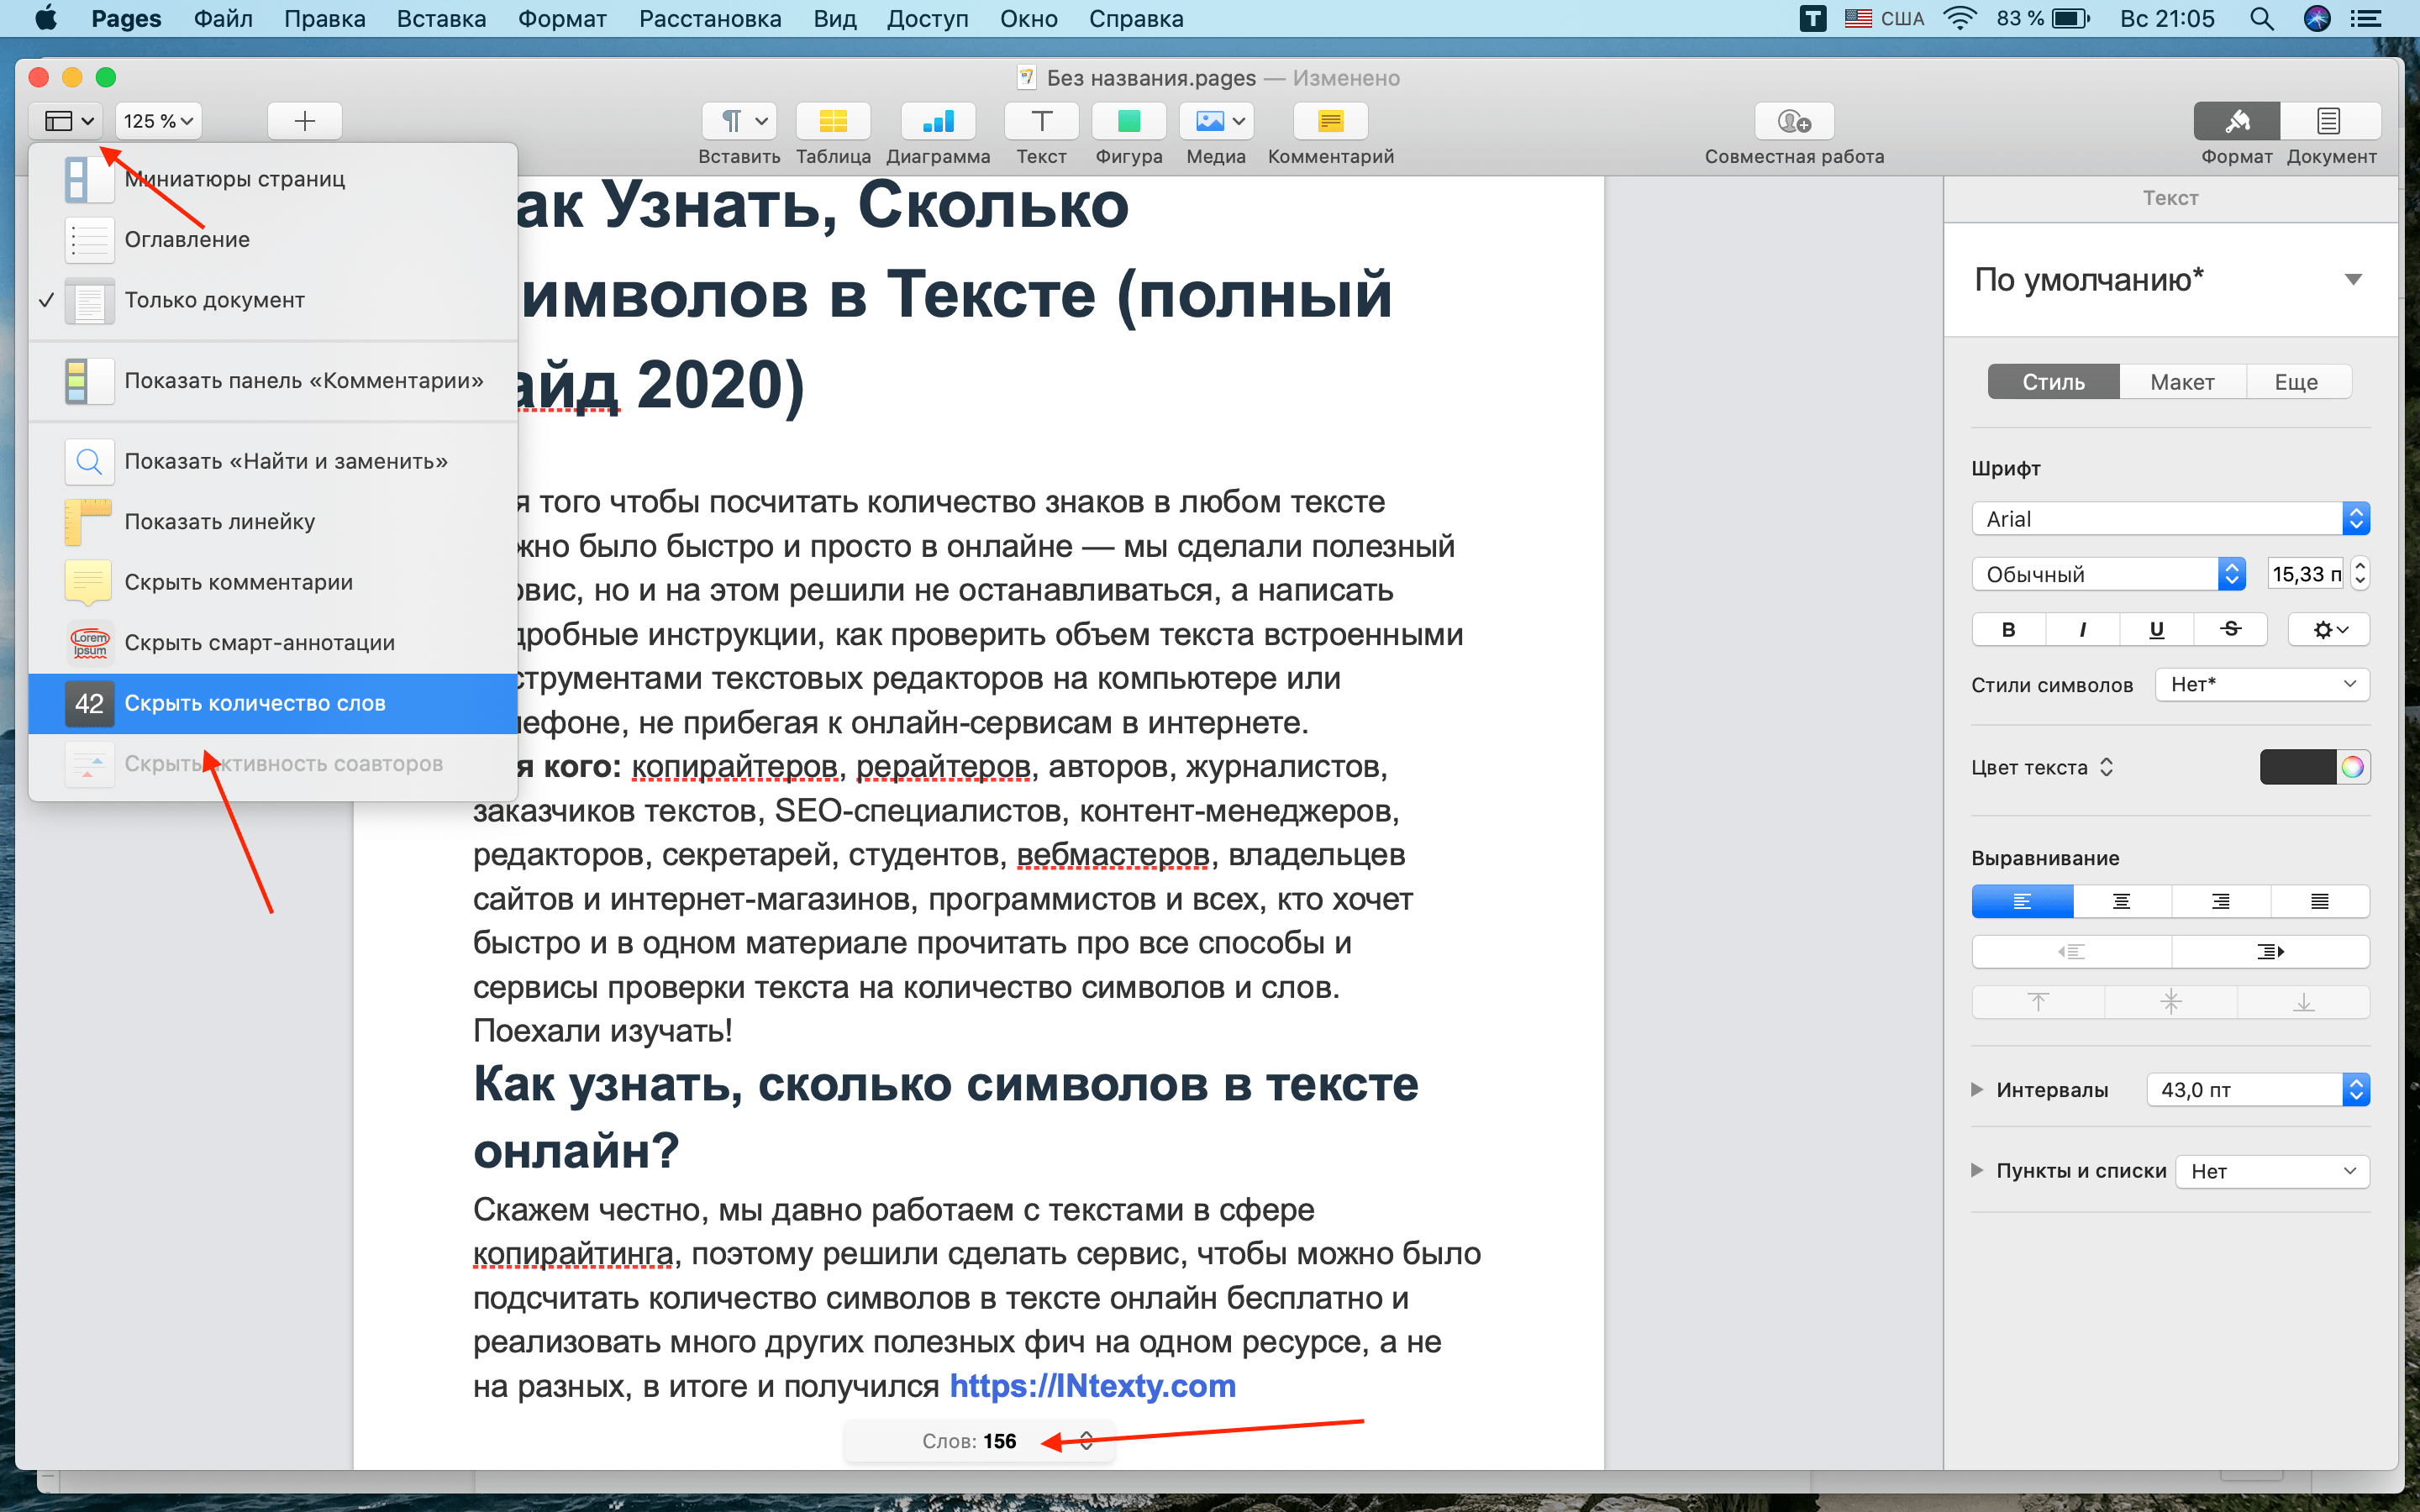
Task: Expand the Интервалы disclosure triangle
Action: click(x=1977, y=1089)
